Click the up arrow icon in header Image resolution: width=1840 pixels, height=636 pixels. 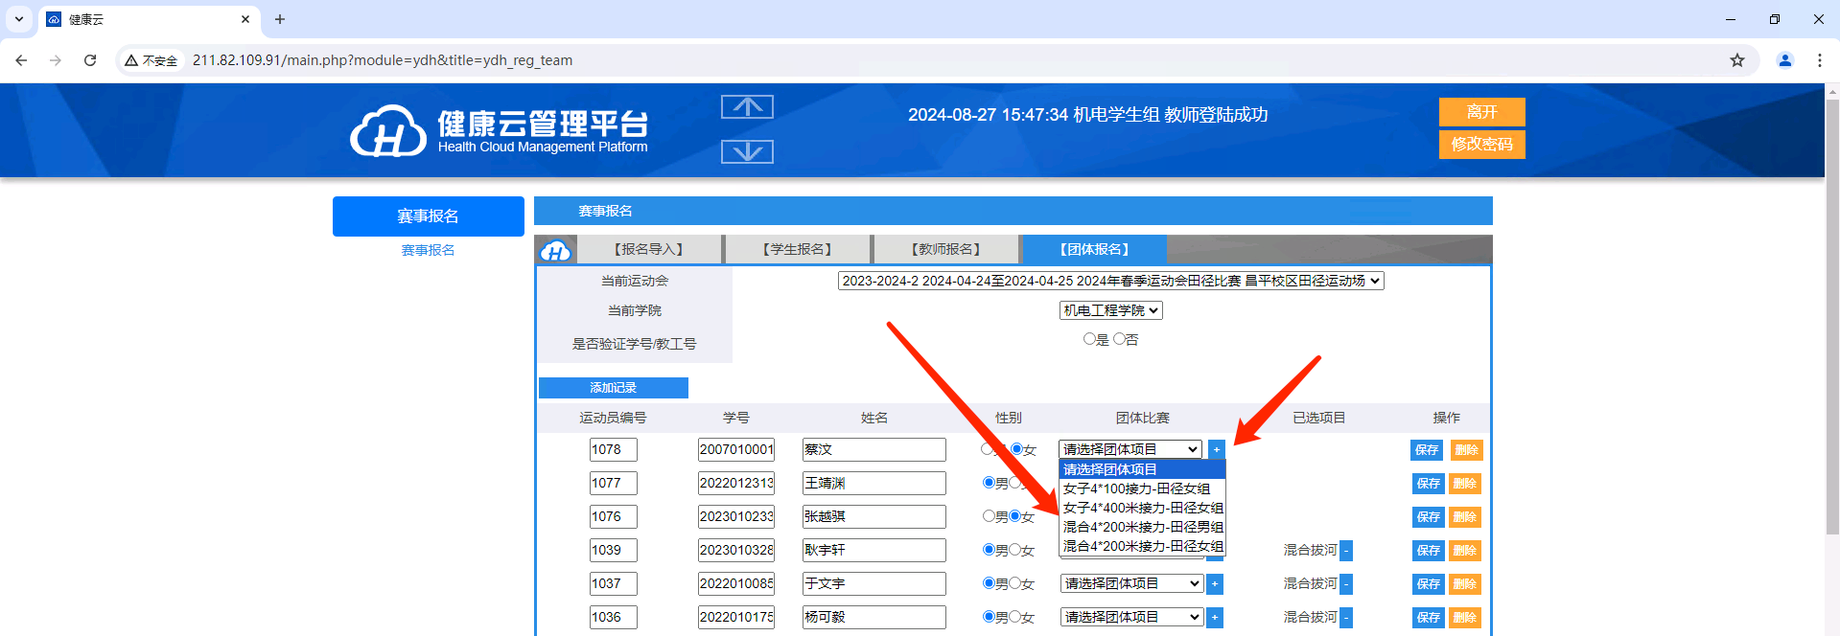(747, 107)
